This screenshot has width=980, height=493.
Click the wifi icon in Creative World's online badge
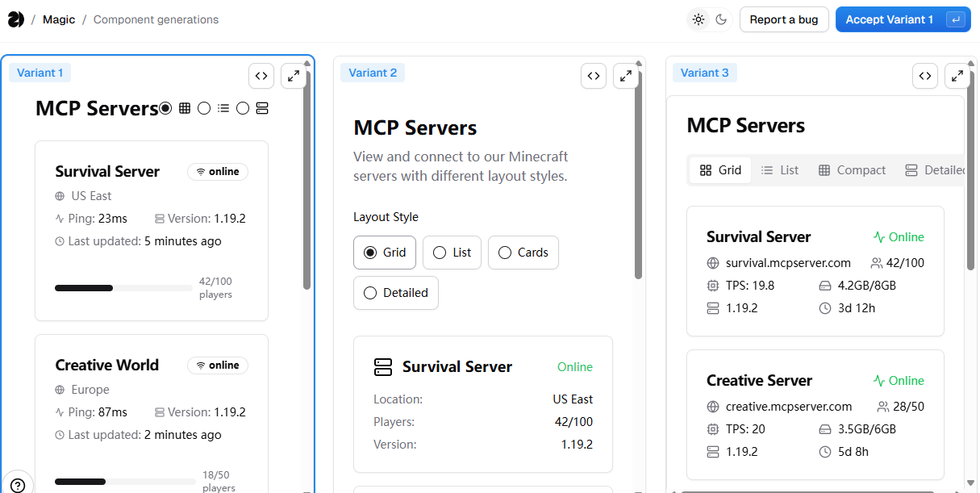[200, 366]
